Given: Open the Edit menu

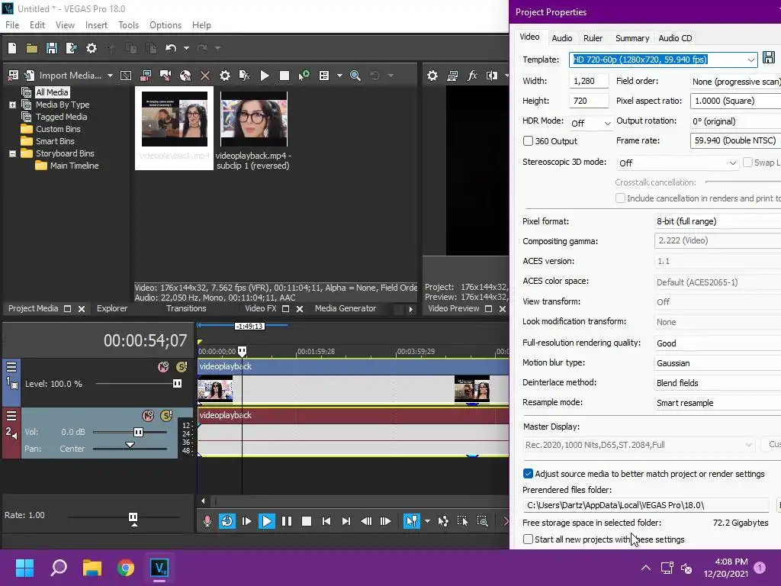Looking at the screenshot, I should coord(37,25).
